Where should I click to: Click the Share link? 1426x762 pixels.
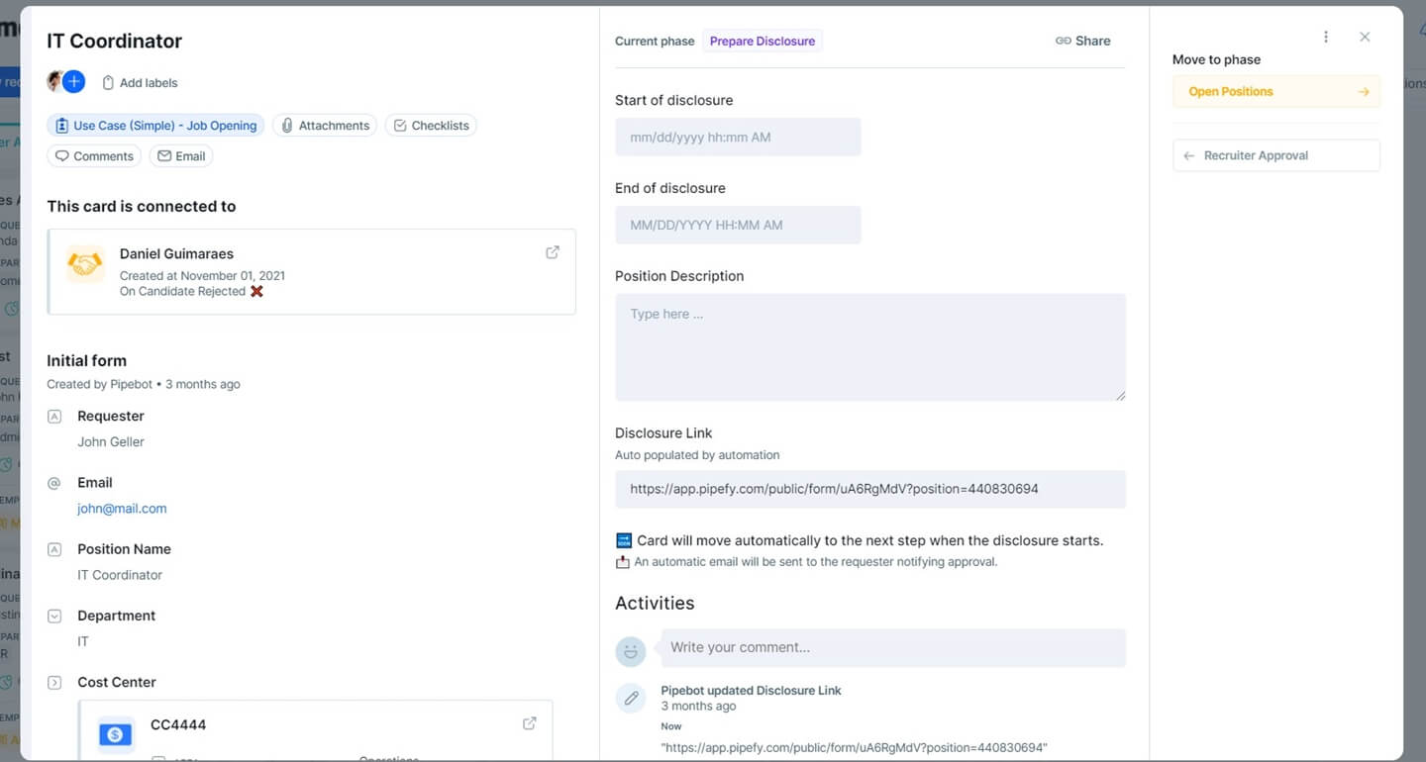pos(1083,42)
